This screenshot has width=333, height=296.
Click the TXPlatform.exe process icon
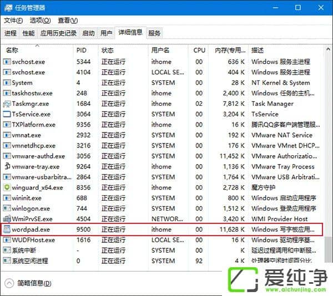(x=7, y=125)
